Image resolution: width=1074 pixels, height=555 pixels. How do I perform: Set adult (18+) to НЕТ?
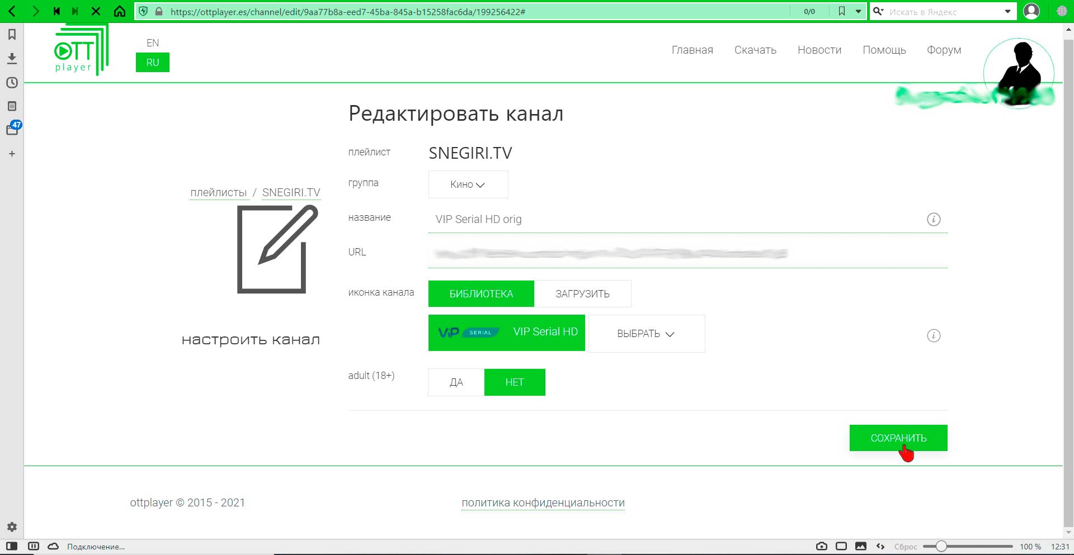(515, 382)
